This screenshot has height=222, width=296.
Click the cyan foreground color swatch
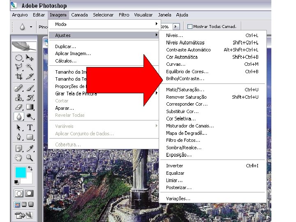click(x=20, y=172)
